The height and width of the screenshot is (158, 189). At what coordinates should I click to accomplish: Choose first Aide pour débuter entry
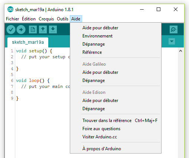(x=115, y=28)
